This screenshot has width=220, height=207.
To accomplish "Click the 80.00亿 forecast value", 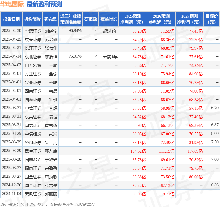I will (196, 177).
